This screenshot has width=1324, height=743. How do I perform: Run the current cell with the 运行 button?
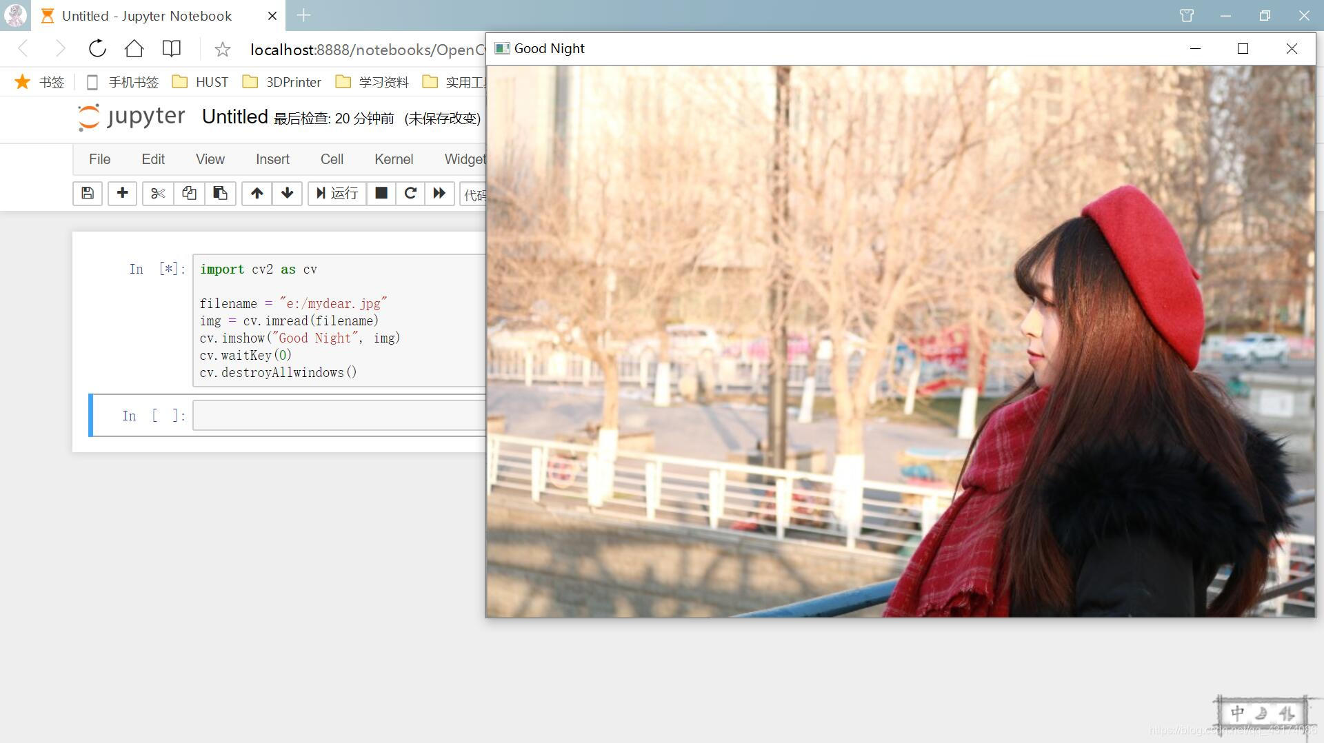pyautogui.click(x=337, y=194)
